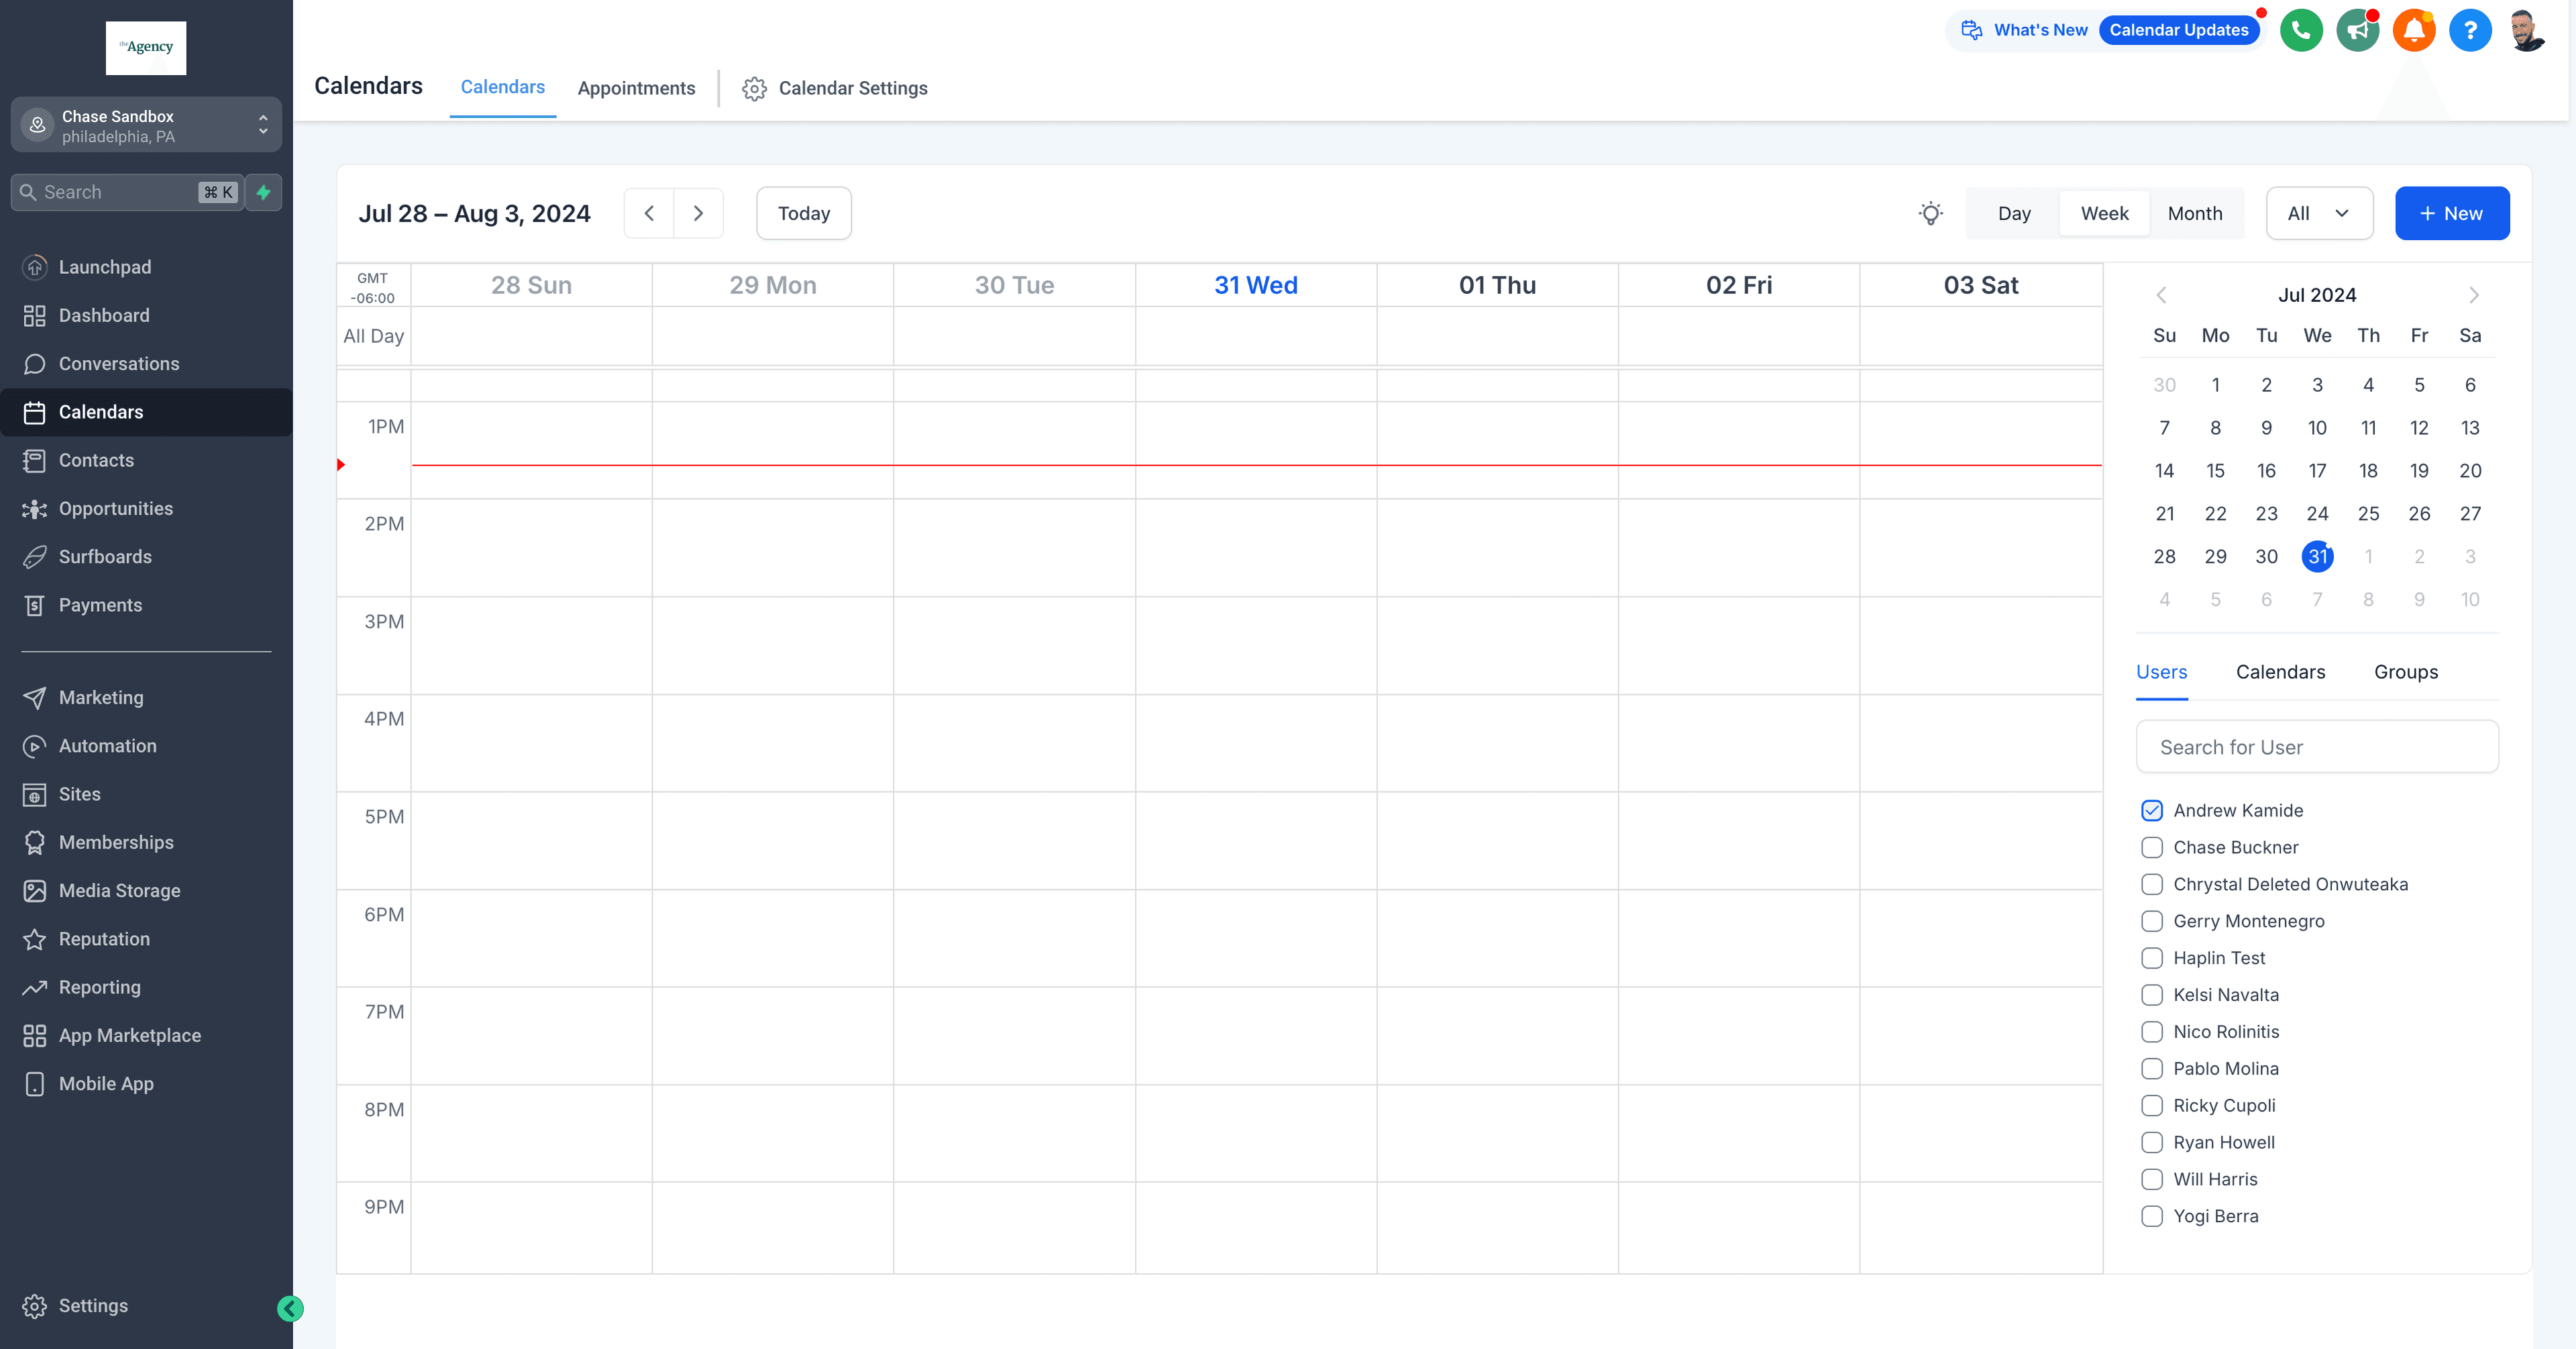This screenshot has width=2576, height=1349.
Task: Check the Yogi Berra checkbox
Action: pos(2152,1217)
